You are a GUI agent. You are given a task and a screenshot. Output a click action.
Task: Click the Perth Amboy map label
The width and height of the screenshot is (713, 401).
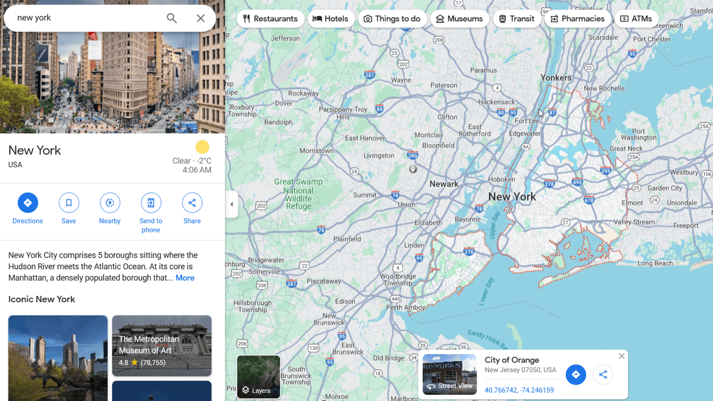(x=406, y=307)
